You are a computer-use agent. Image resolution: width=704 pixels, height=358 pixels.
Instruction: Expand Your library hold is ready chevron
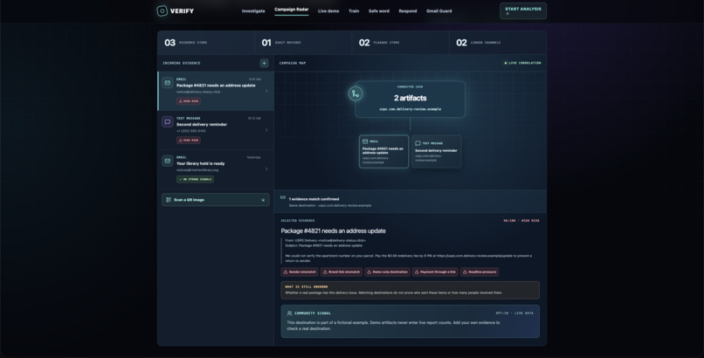click(266, 169)
